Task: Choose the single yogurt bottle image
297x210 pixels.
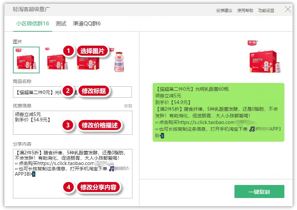Action: coord(119,62)
